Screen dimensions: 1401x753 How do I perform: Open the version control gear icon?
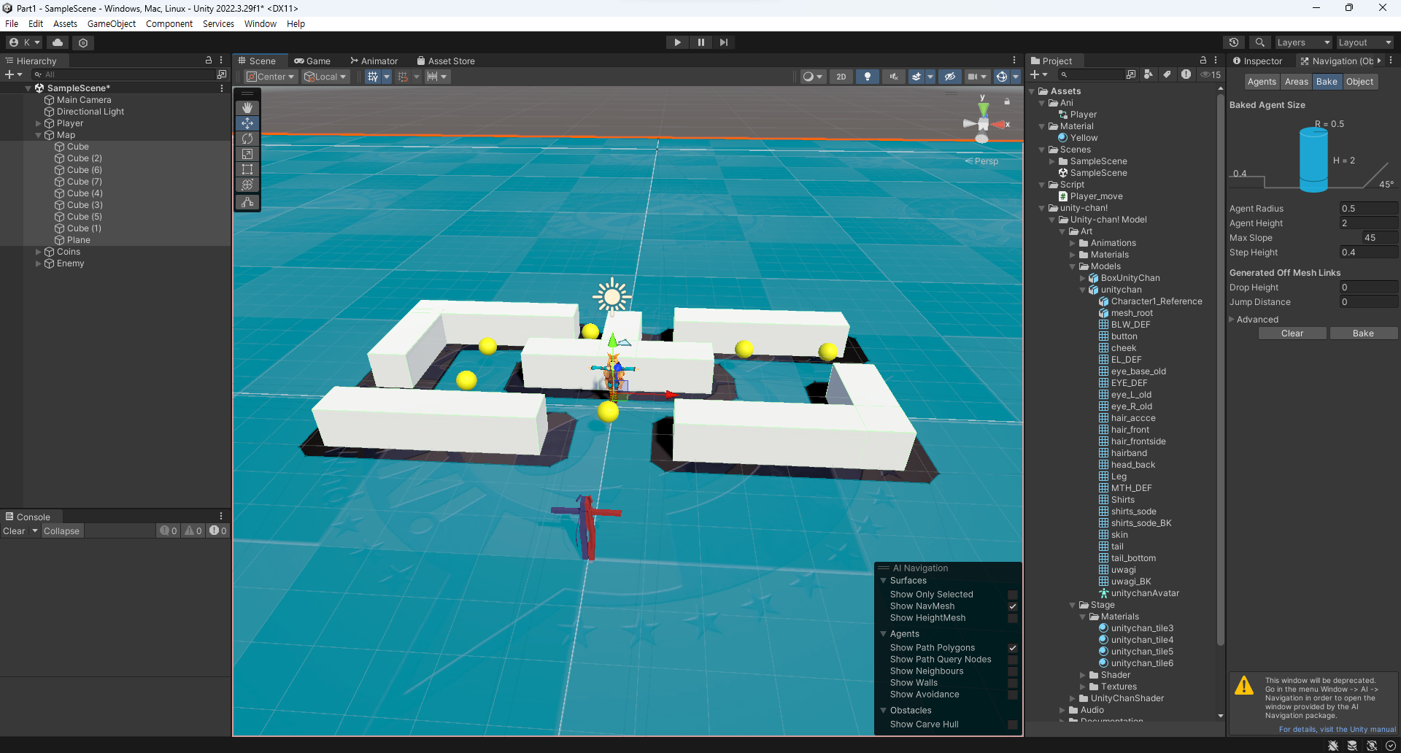click(83, 42)
